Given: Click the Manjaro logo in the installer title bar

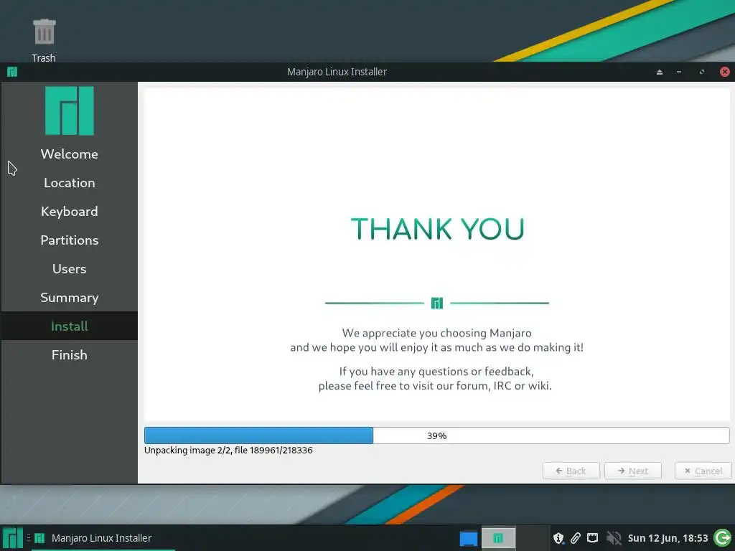Looking at the screenshot, I should pos(12,72).
